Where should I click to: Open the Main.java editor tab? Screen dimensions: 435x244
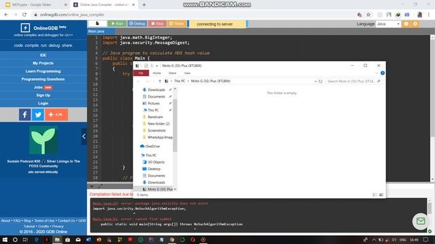pos(97,31)
